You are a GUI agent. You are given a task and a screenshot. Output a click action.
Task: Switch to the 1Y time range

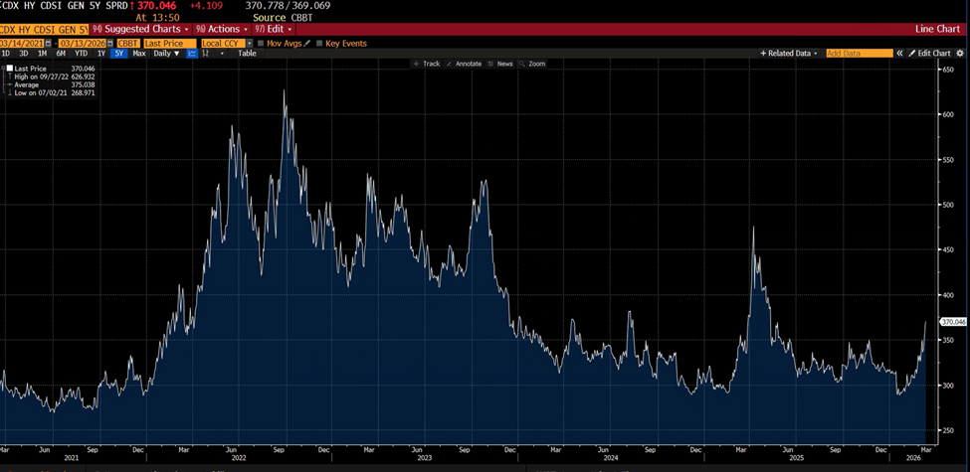coord(100,54)
